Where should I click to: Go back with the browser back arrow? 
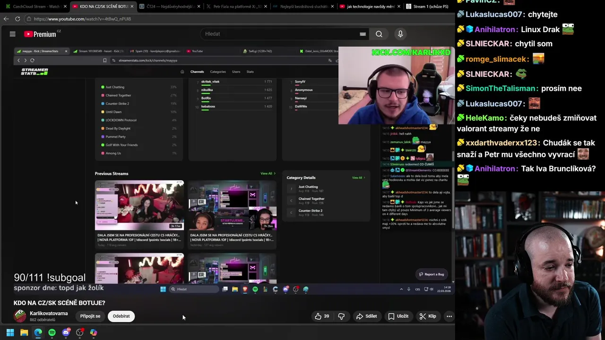click(6, 19)
